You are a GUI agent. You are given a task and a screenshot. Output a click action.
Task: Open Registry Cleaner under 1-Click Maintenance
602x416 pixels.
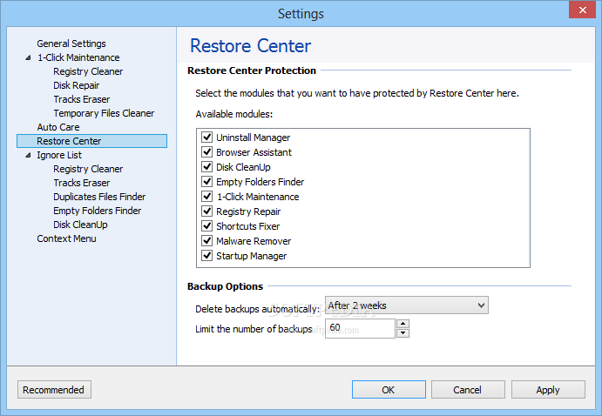(x=88, y=71)
